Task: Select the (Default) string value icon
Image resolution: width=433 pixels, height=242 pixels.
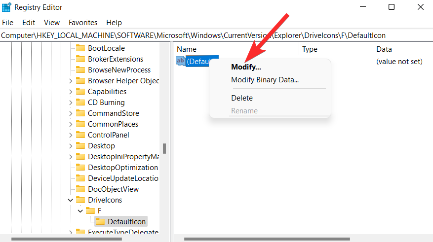Action: pos(181,61)
